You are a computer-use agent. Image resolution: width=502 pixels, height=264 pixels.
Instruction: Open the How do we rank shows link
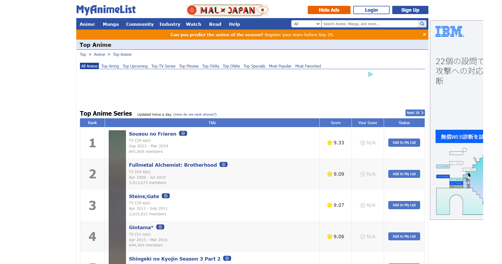(195, 115)
